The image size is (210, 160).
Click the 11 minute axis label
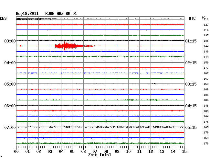pos(139,151)
